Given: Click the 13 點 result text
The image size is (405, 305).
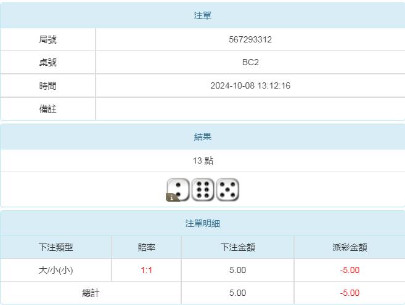Looking at the screenshot, I should pos(203,160).
